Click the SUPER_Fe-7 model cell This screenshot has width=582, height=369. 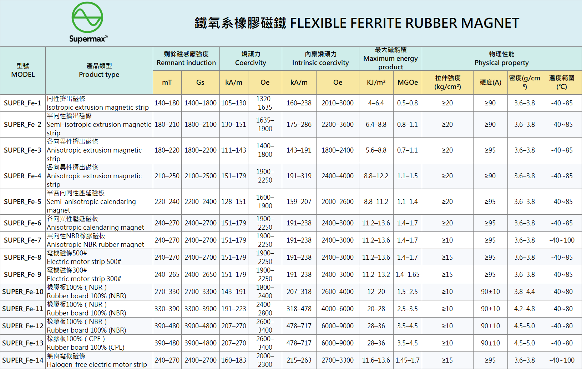coord(23,240)
